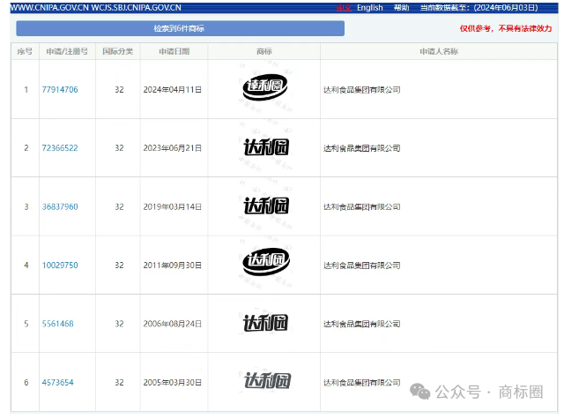Open registration number 77914706
The image size is (564, 419).
click(x=60, y=90)
